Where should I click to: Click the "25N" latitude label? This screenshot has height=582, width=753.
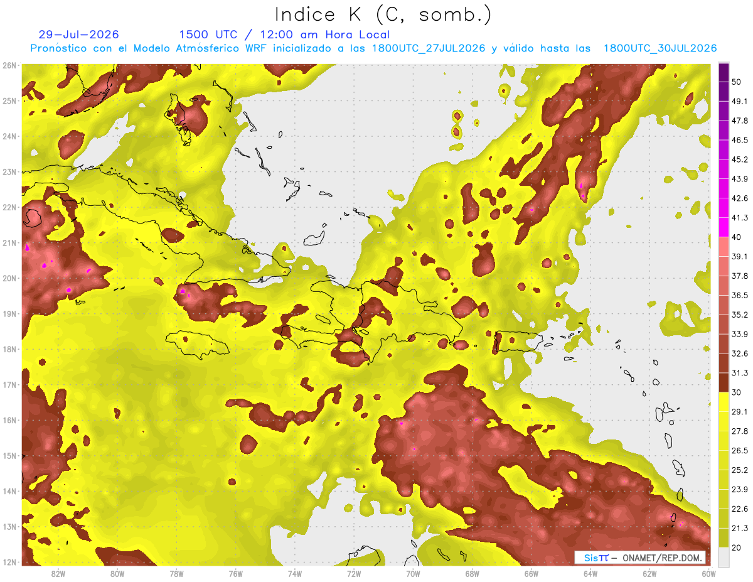click(x=9, y=100)
